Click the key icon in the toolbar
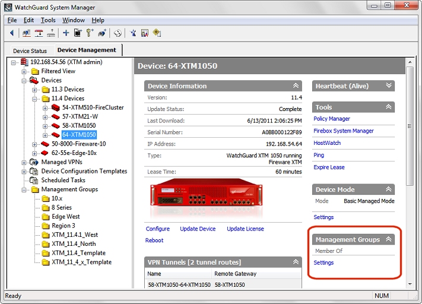 click(90, 33)
